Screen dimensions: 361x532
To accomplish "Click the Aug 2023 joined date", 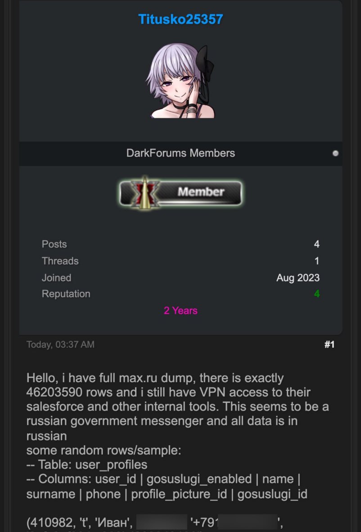I will pos(298,278).
